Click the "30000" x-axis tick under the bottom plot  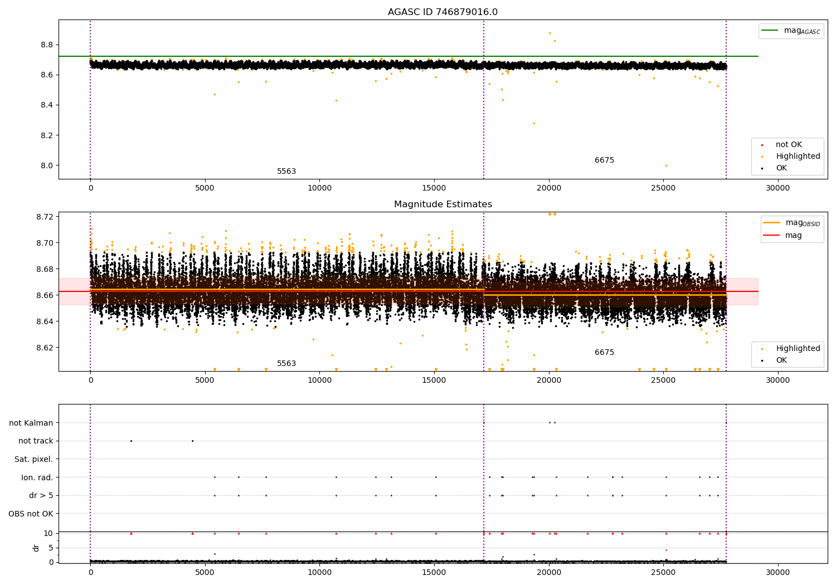coord(777,572)
